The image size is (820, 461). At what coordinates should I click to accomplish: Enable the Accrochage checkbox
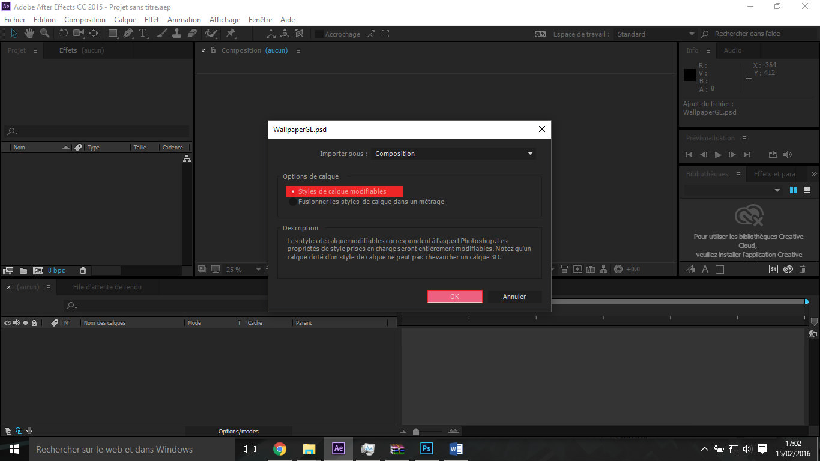pyautogui.click(x=319, y=34)
